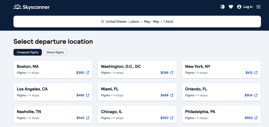Switch to Direct flights filter
This screenshot has width=269, height=127.
[55, 53]
